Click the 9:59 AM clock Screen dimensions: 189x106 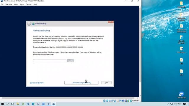[x=177, y=104]
